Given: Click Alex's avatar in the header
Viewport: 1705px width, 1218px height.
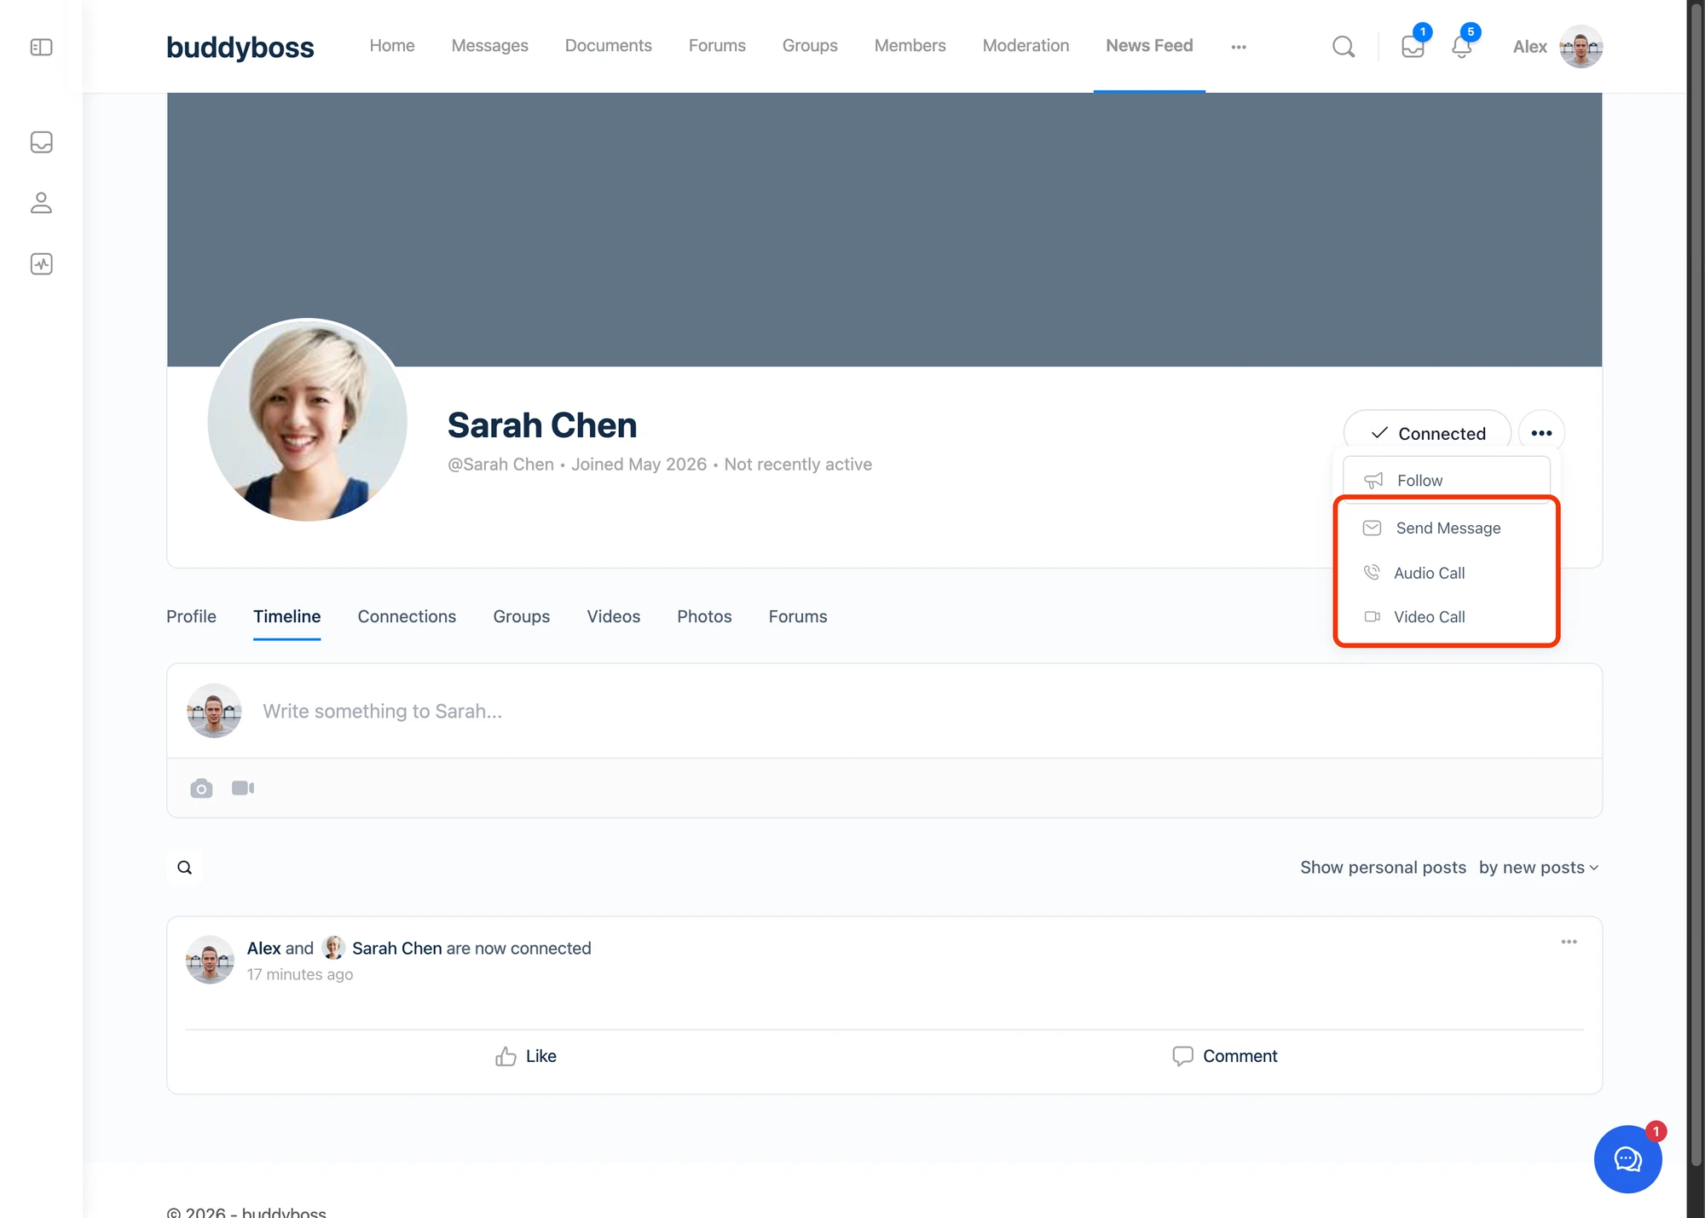Looking at the screenshot, I should coord(1581,47).
